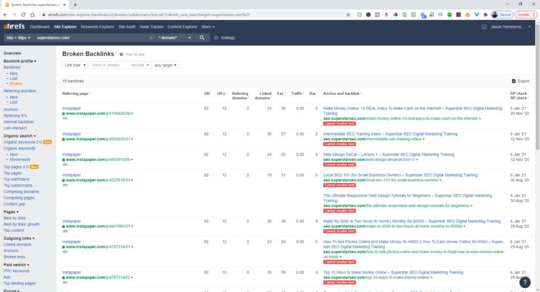Sort by Traffic column header
The height and width of the screenshot is (292, 540).
pyautogui.click(x=297, y=94)
